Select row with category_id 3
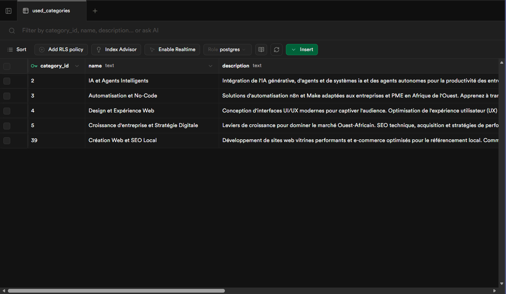 (7, 96)
